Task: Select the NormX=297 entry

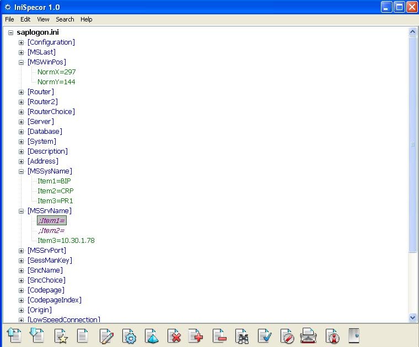Action: pyautogui.click(x=57, y=72)
